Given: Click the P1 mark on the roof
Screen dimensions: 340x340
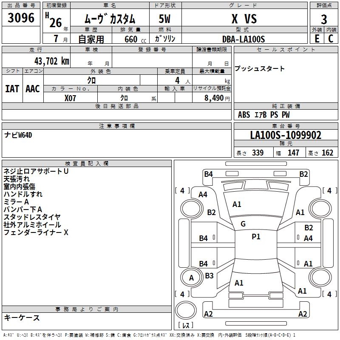Looking at the screenshot, I should [256, 237].
